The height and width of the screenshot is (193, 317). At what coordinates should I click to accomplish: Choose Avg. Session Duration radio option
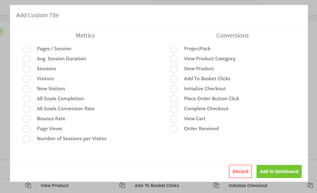click(x=27, y=59)
